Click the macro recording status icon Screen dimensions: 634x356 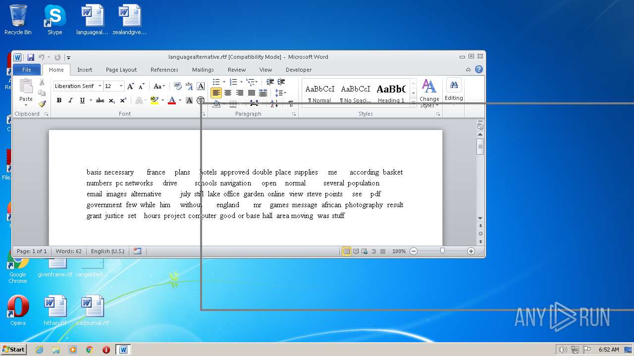137,251
